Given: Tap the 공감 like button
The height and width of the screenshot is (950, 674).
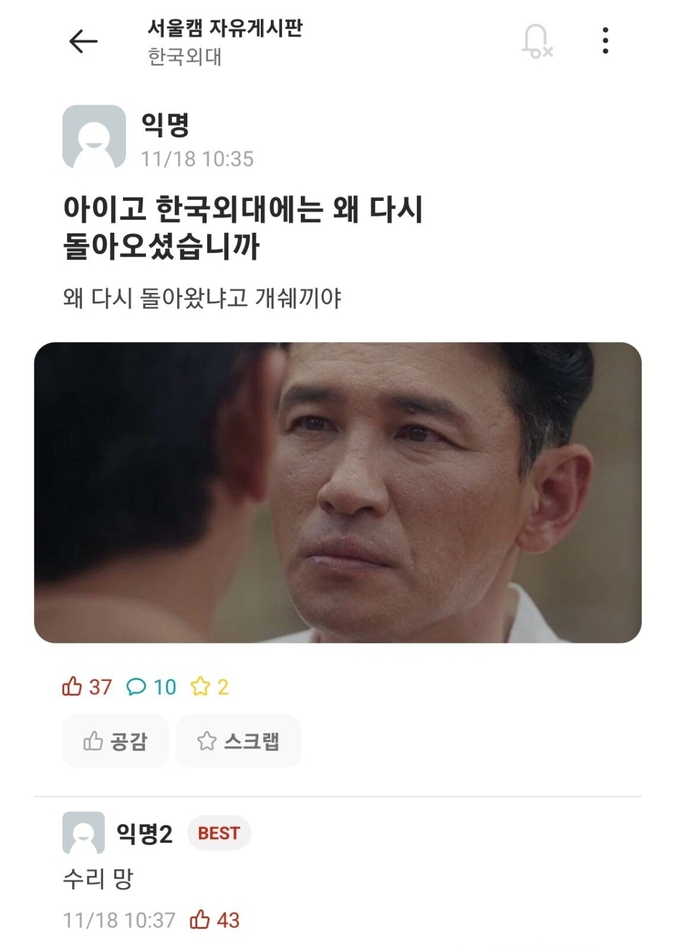Looking at the screenshot, I should 115,741.
